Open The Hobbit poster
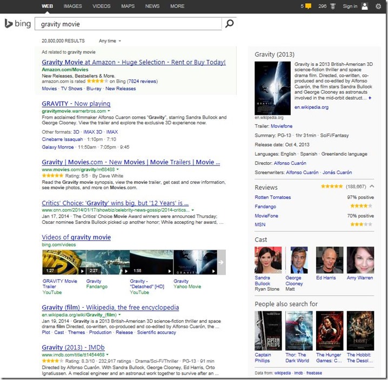The height and width of the screenshot is (380, 388). [x=360, y=330]
